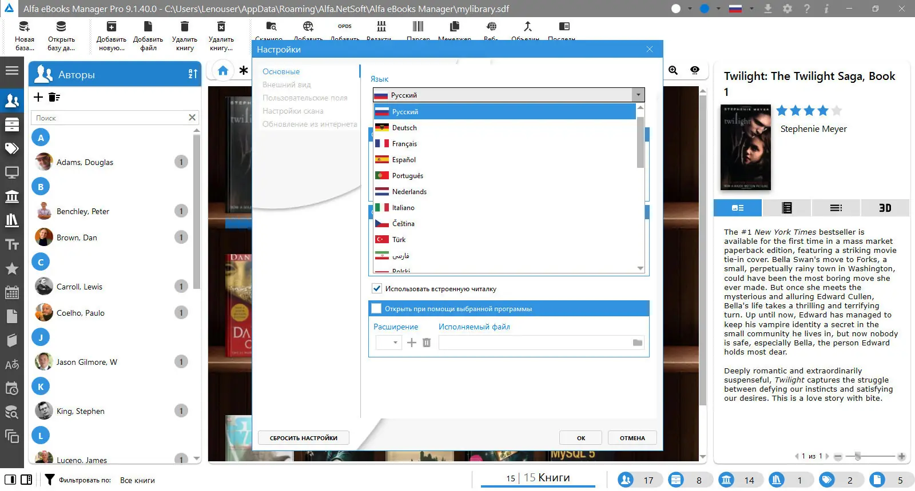Create a new database with Новая база
Image resolution: width=915 pixels, height=491 pixels.
point(25,35)
